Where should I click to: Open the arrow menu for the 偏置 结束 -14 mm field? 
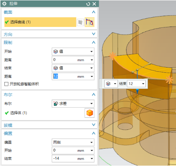[92, 159]
